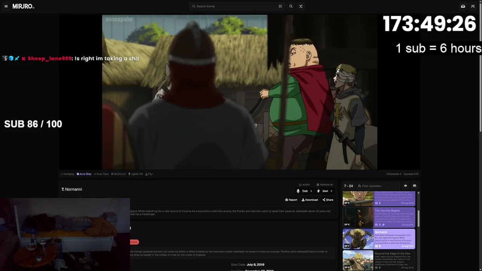Toggle the Autoplay option
This screenshot has width=482, height=271.
(67, 174)
